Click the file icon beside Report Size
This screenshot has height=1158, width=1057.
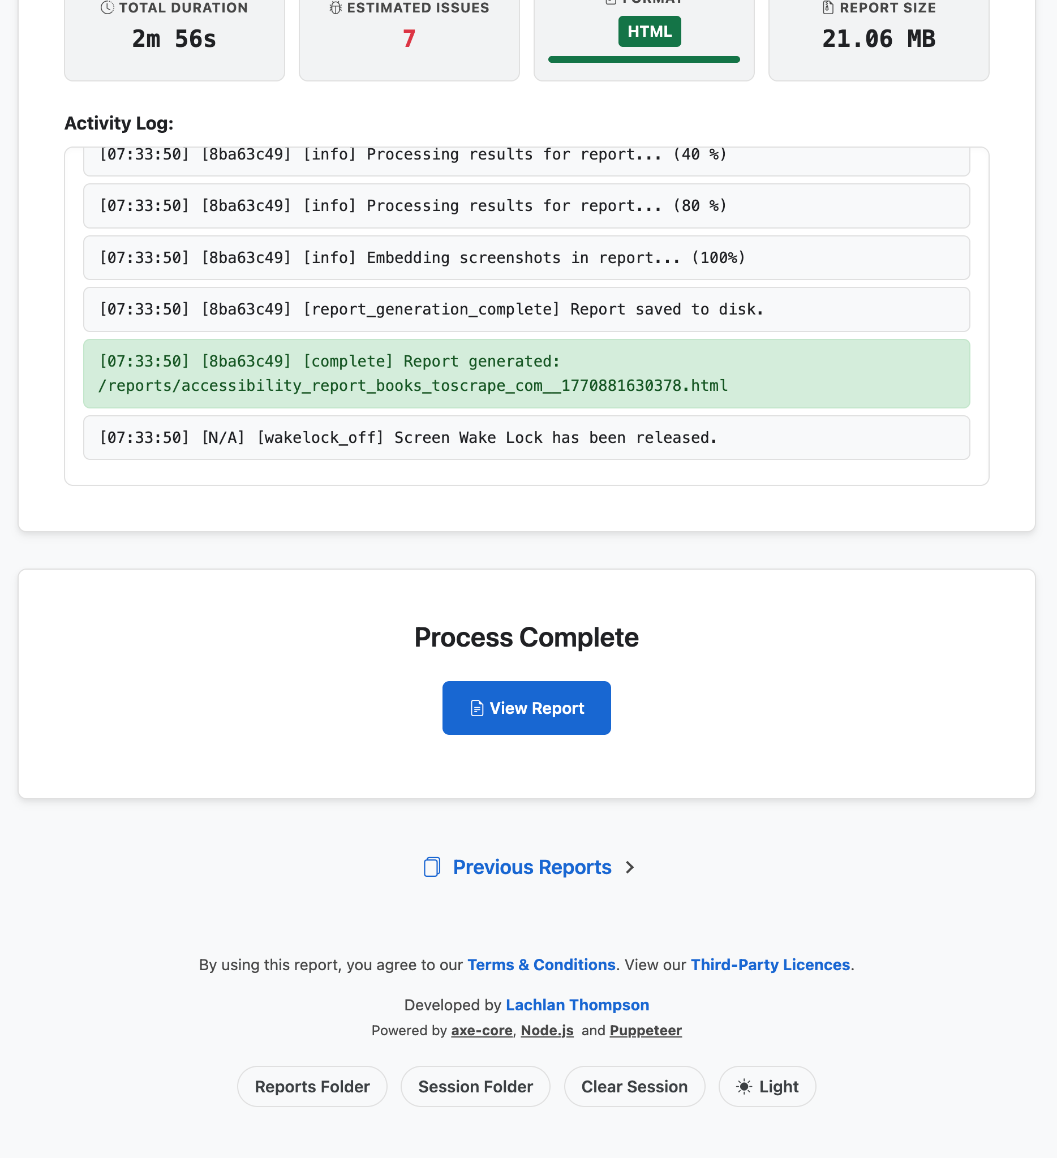(828, 7)
